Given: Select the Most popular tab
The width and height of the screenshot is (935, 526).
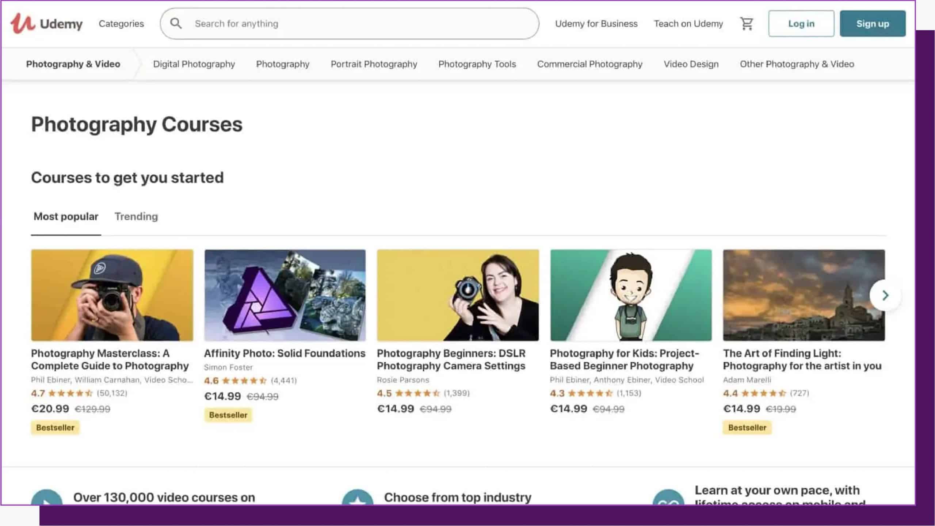Looking at the screenshot, I should click(x=66, y=216).
